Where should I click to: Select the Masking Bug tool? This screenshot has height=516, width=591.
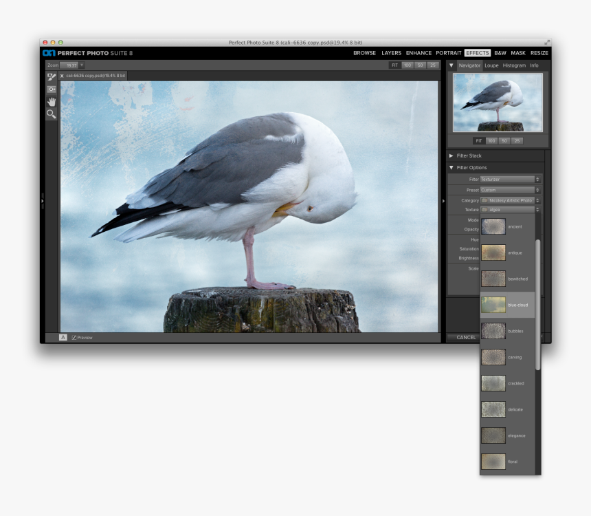[51, 89]
